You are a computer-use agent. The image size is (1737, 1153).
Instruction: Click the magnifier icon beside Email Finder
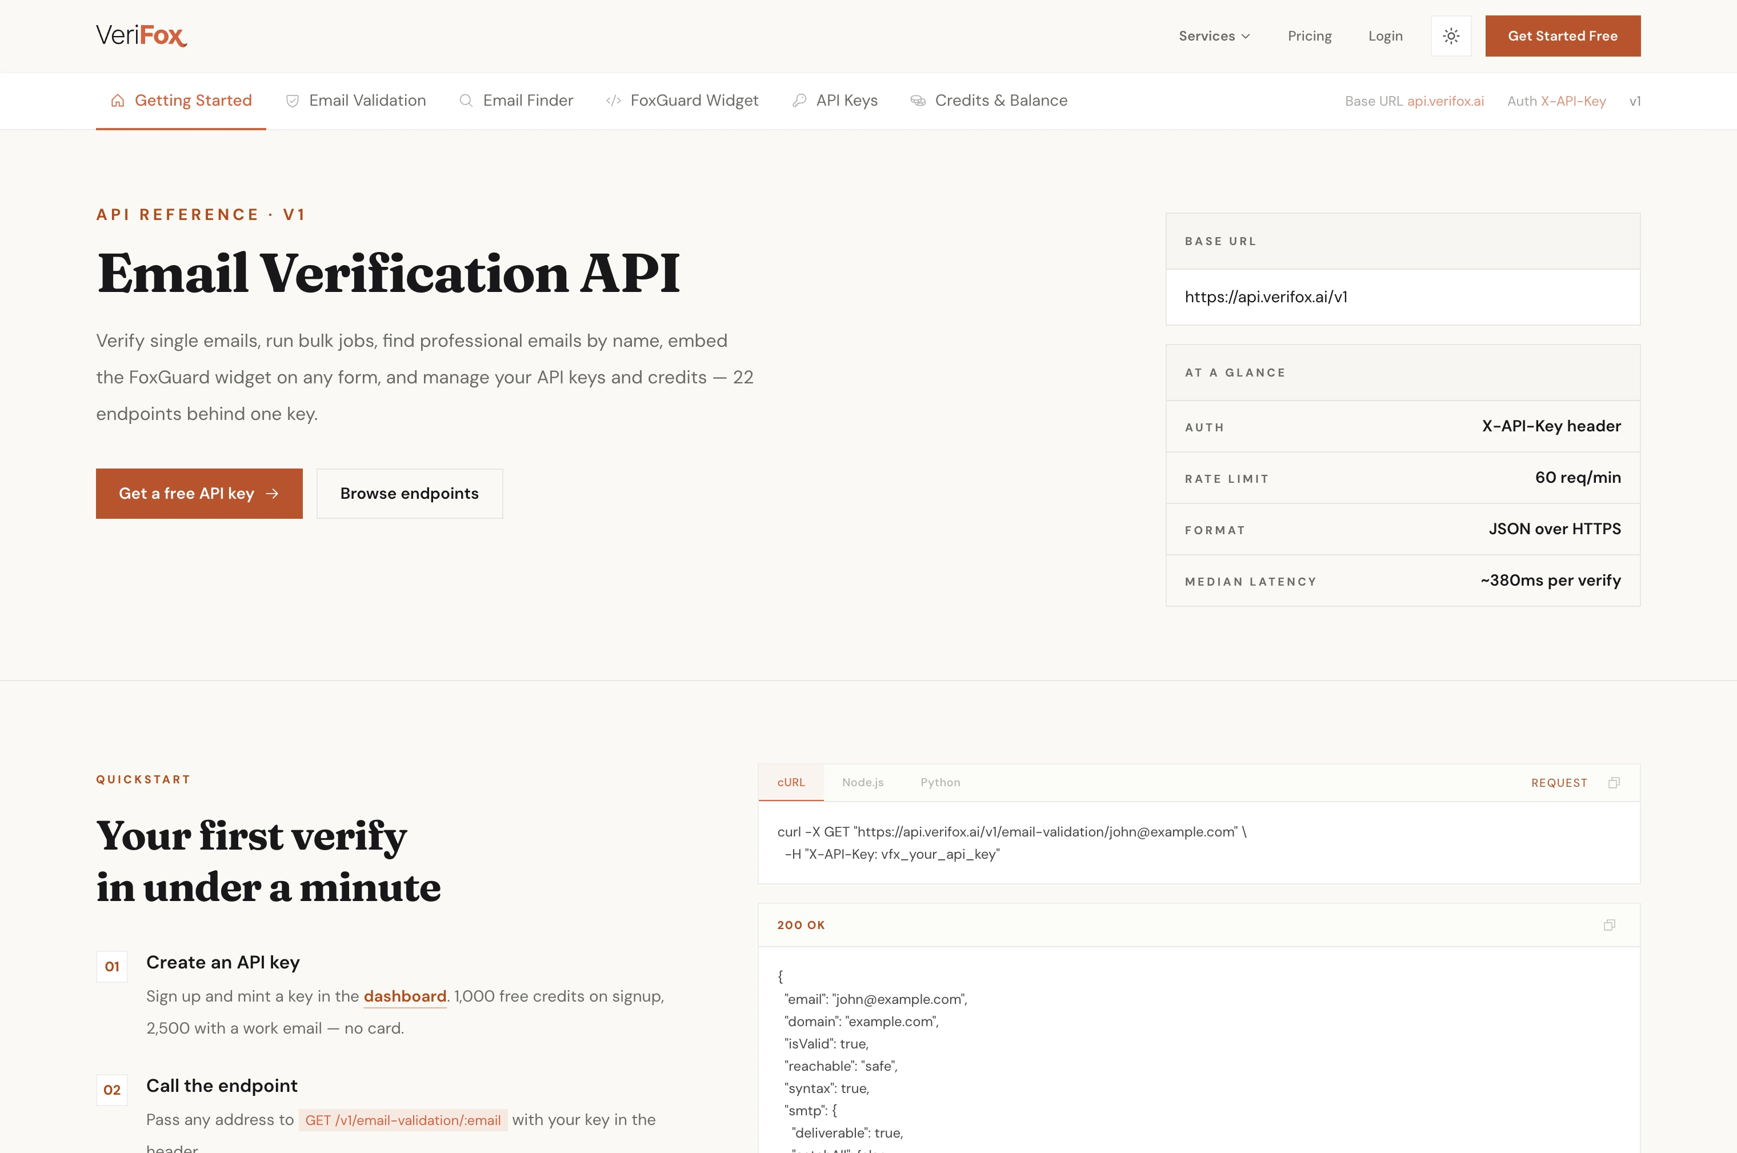(466, 101)
